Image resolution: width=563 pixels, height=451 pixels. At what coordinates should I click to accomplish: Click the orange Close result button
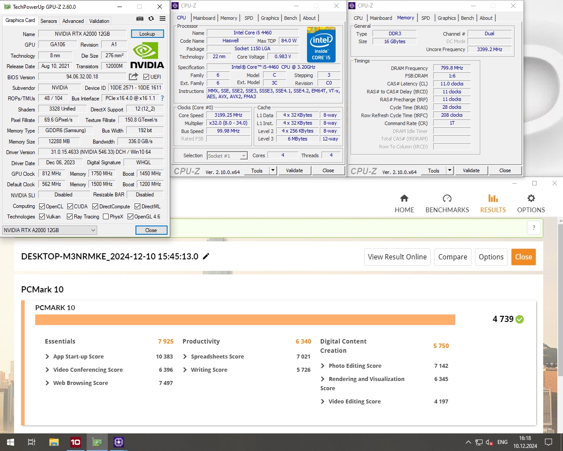523,257
